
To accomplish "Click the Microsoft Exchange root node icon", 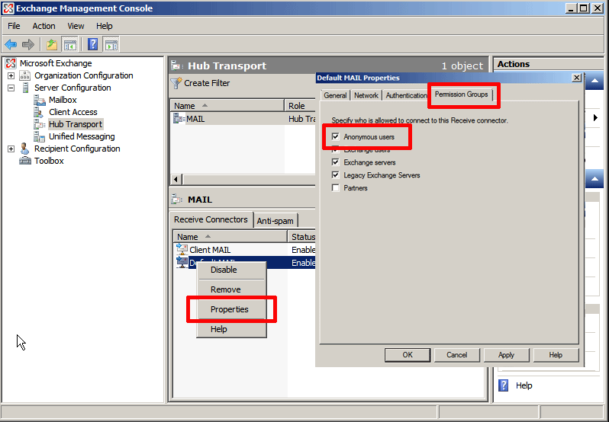I will tap(11, 63).
